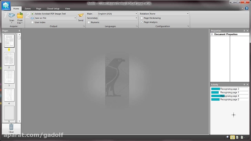Click the Pages panel scrollbar thumb
The height and width of the screenshot is (141, 251).
[19, 38]
